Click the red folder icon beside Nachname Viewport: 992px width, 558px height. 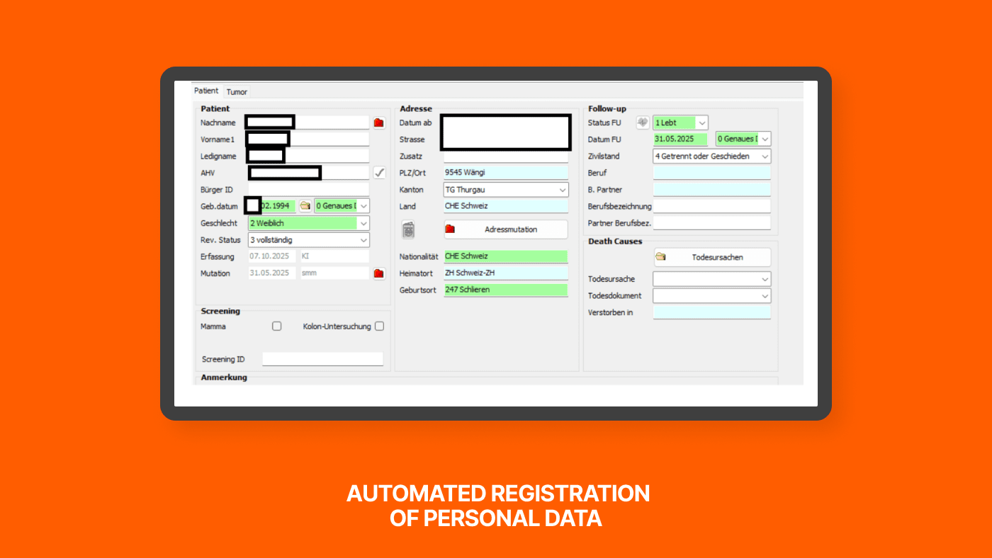379,123
